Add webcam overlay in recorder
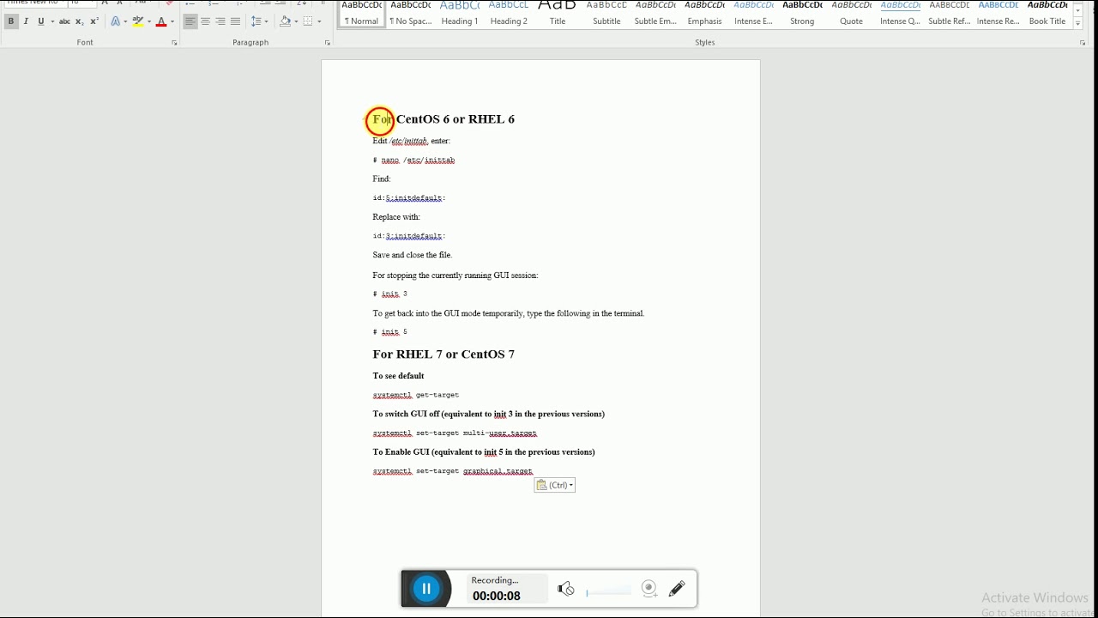 point(650,589)
